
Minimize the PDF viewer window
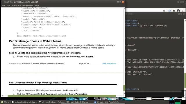tap(118, 2)
